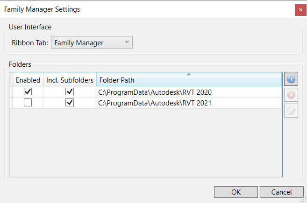Viewport: 307px width, 203px height.
Task: Uncheck Enabled for RVT 2020 folder
Action: point(28,92)
